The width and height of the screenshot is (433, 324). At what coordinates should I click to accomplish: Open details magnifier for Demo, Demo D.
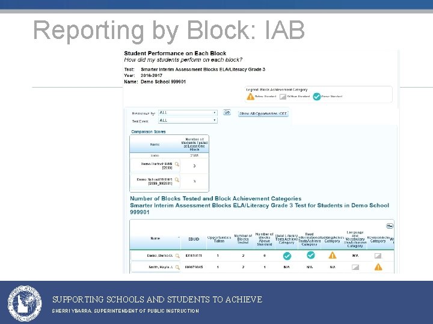click(177, 256)
